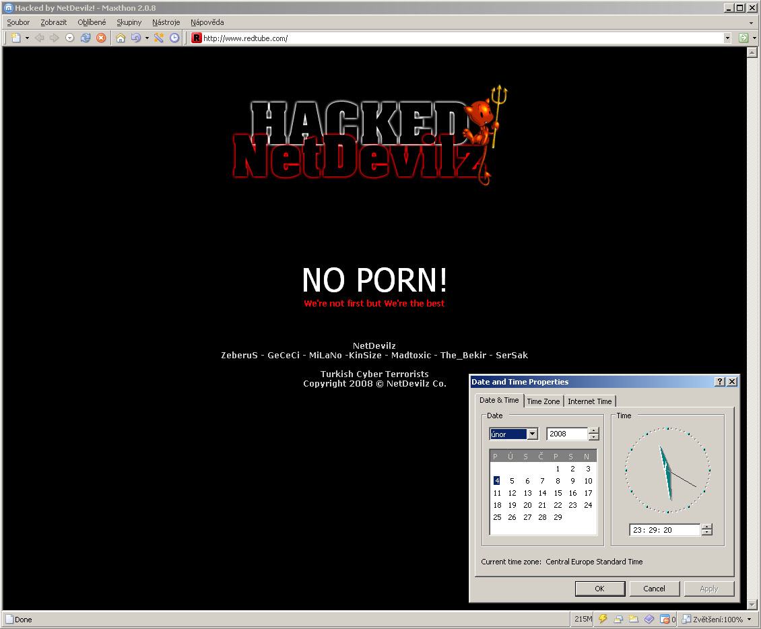The height and width of the screenshot is (629, 761).
Task: Click the toolbar overflow arrow beside Go
Action: [754, 38]
